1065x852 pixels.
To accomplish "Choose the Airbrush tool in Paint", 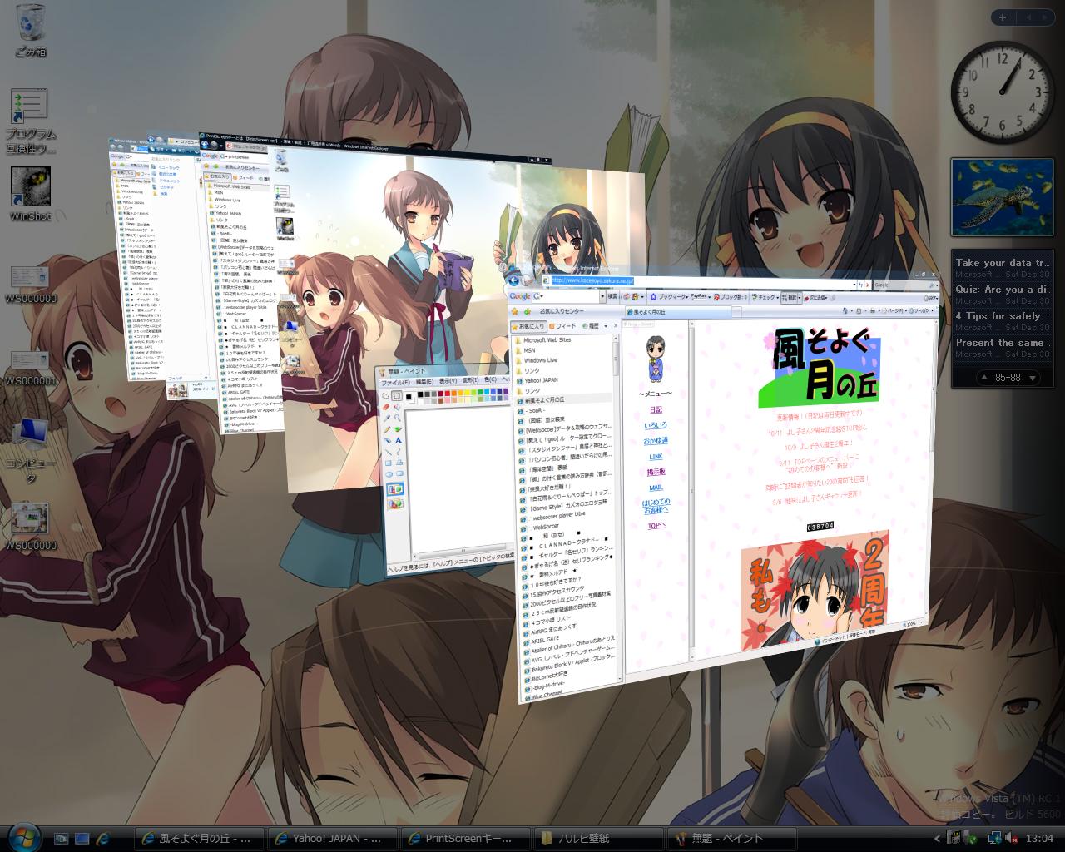I will click(x=388, y=441).
